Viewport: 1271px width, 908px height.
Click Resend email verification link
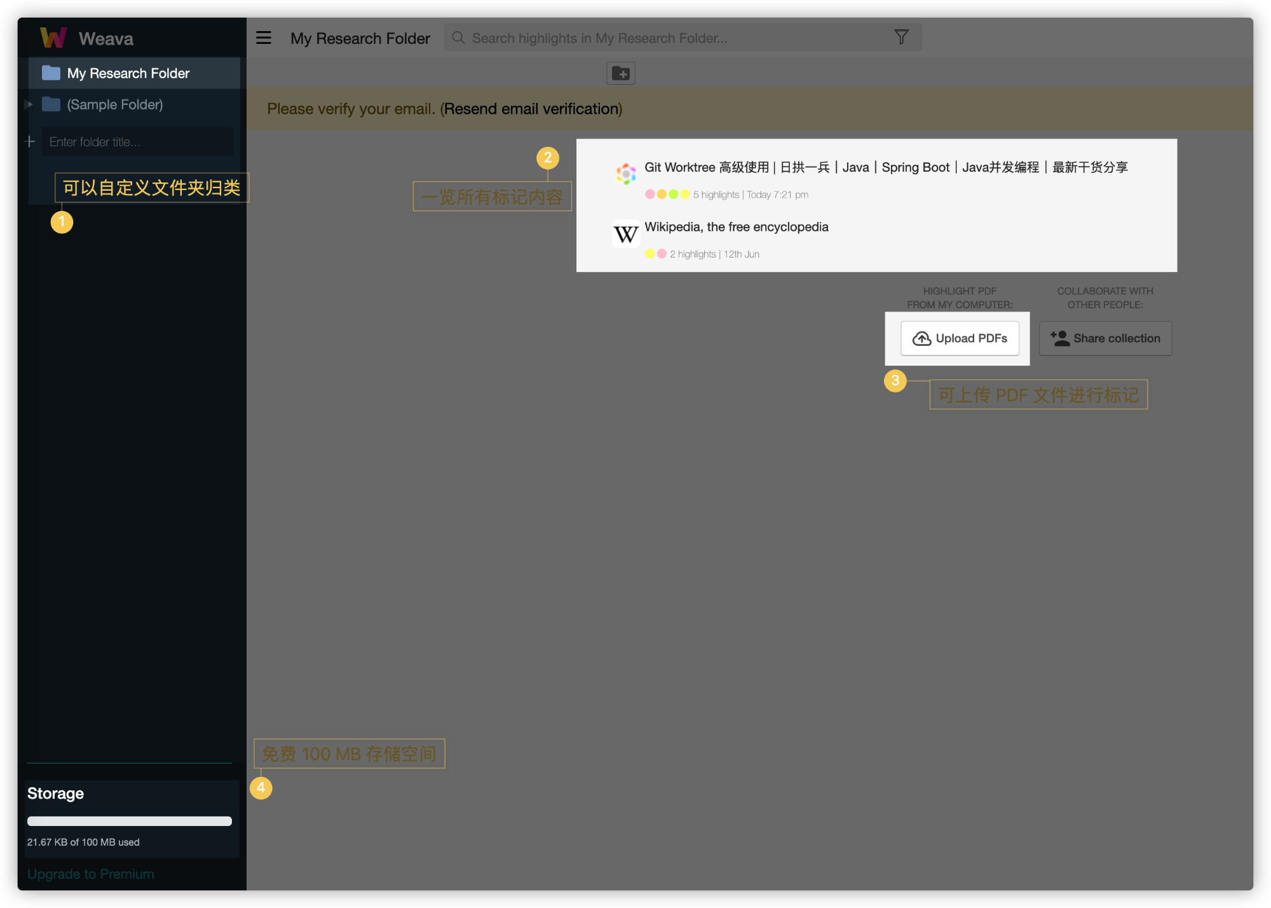533,109
